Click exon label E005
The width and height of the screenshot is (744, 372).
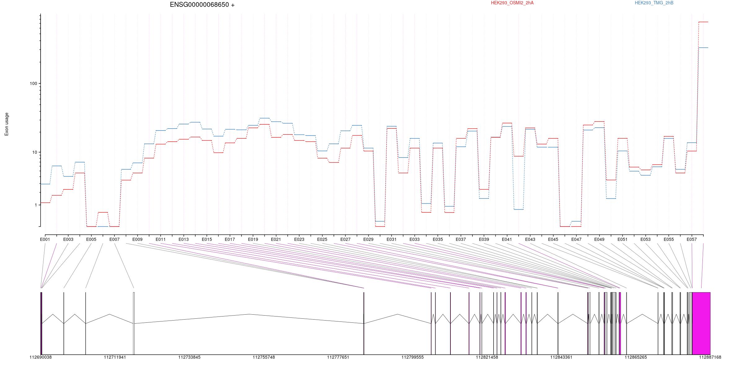click(91, 239)
